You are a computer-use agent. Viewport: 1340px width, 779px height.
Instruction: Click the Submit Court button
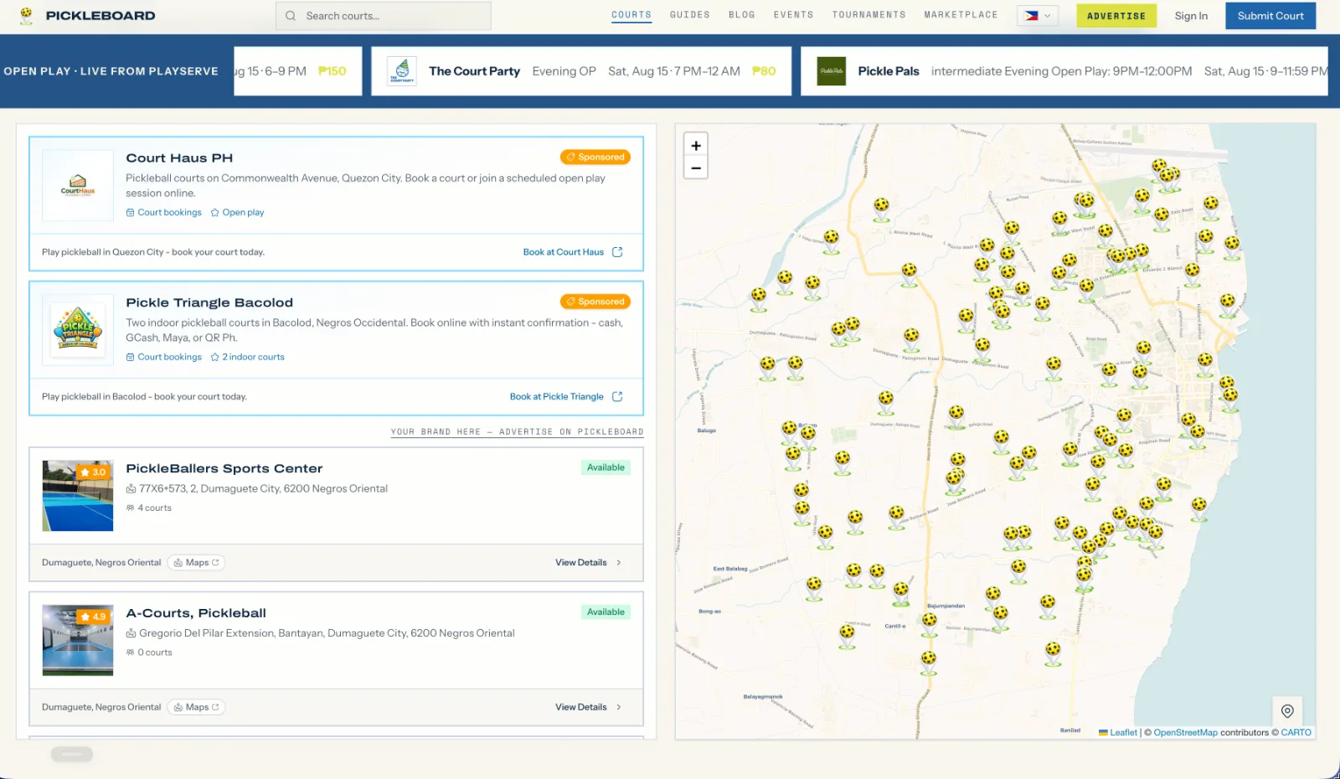(1270, 16)
